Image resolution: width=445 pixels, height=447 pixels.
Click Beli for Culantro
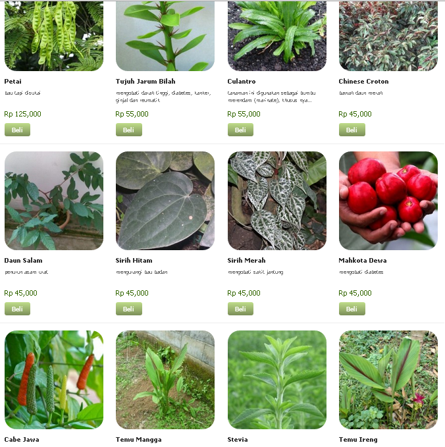click(x=240, y=130)
